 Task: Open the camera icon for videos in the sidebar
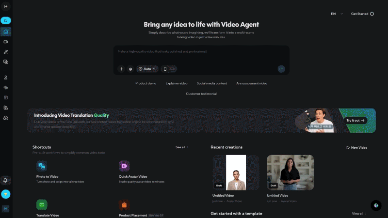[x=6, y=42]
